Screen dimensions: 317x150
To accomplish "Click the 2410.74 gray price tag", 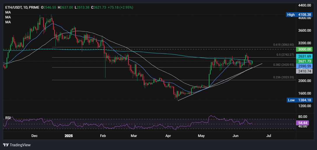I will [304, 71].
